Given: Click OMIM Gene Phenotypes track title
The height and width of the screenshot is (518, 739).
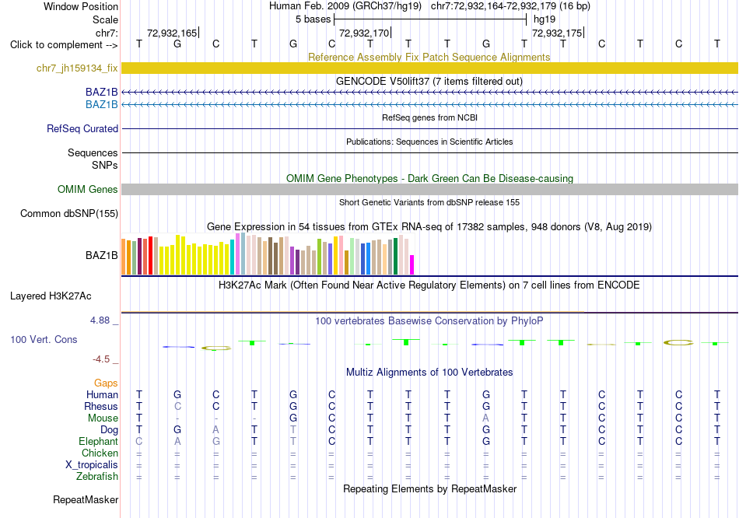Looking at the screenshot, I should tap(429, 178).
